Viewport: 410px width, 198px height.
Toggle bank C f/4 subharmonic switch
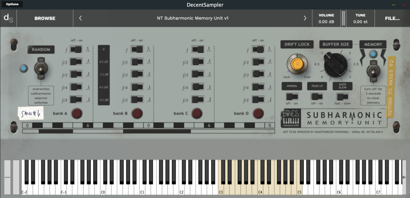coord(198,87)
